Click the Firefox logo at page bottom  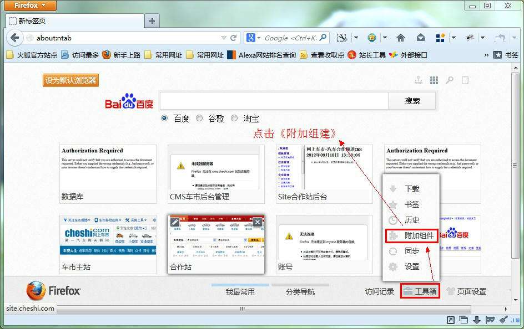(53, 291)
